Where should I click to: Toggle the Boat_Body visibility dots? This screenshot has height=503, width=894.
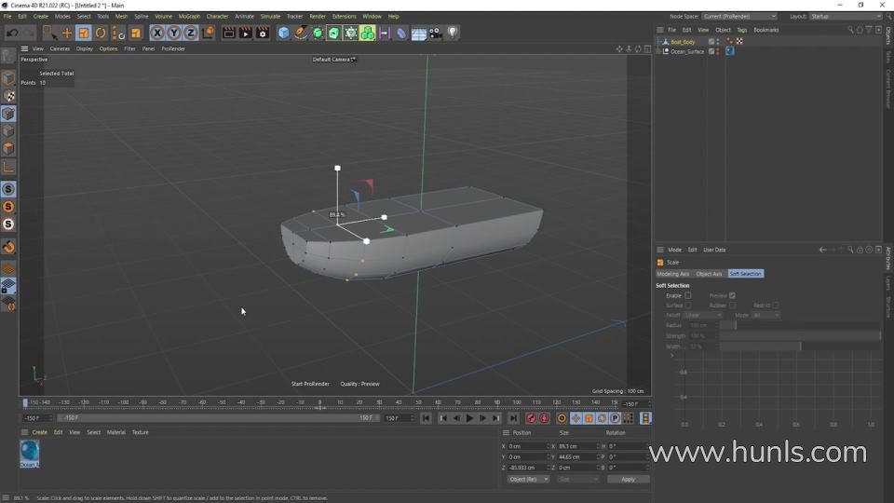point(718,42)
